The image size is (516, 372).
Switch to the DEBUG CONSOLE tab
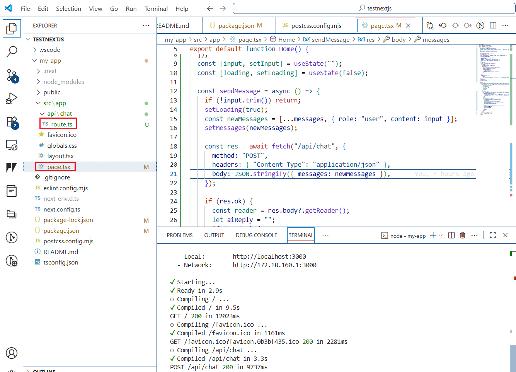pos(256,235)
